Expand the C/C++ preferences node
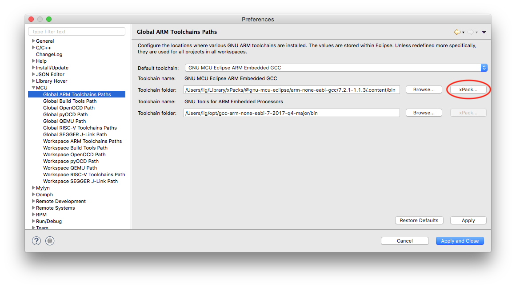This screenshot has width=516, height=288. [x=33, y=48]
